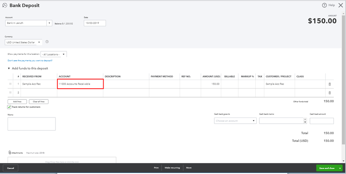Open Don't see the payments link
Viewport: 346px width, 174px height.
point(30,61)
